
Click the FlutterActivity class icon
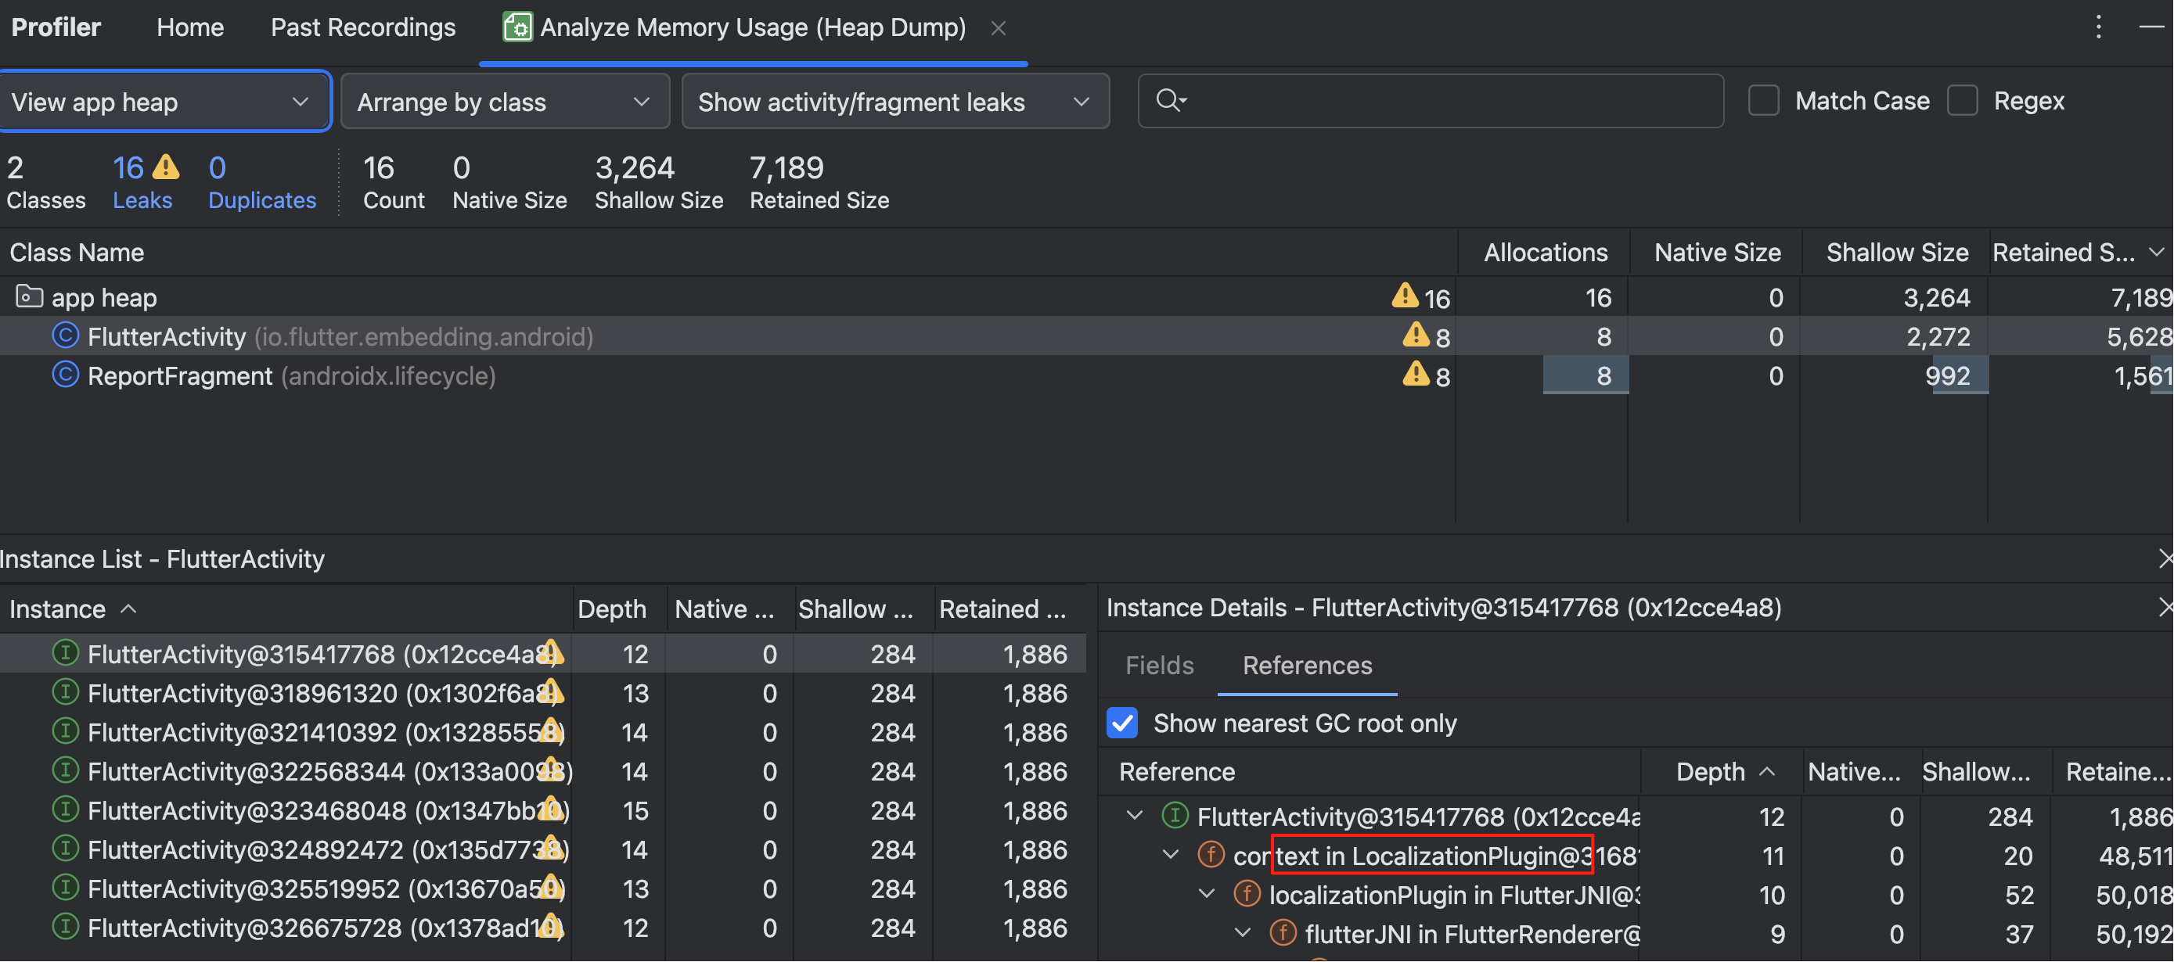(65, 336)
